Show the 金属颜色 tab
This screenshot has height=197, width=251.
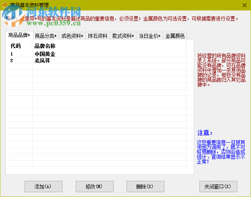coord(174,36)
